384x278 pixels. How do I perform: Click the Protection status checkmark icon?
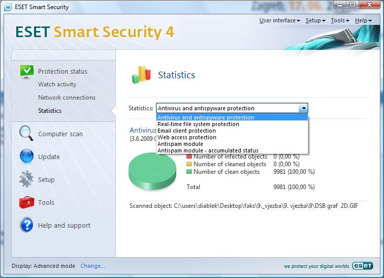coord(27,71)
